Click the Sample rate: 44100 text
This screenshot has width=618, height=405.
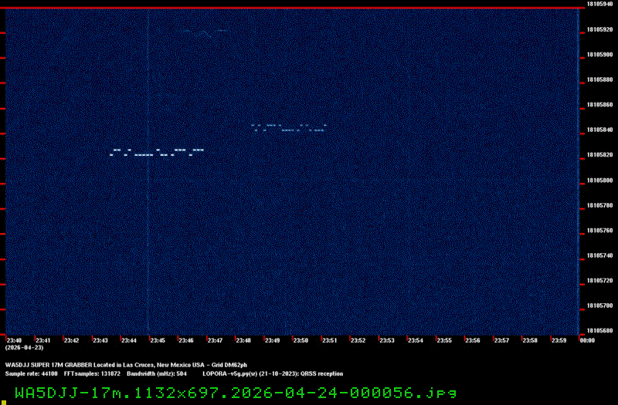(x=31, y=374)
